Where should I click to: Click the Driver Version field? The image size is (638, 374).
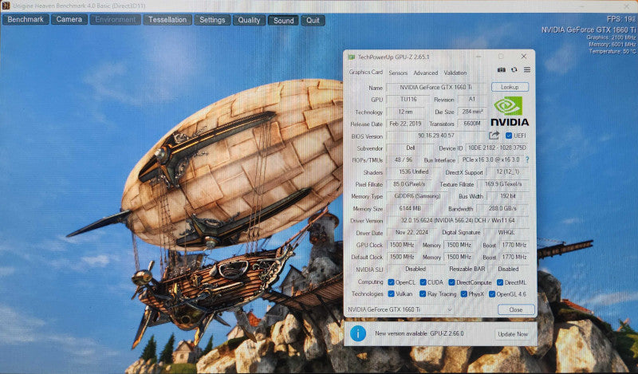(x=457, y=221)
